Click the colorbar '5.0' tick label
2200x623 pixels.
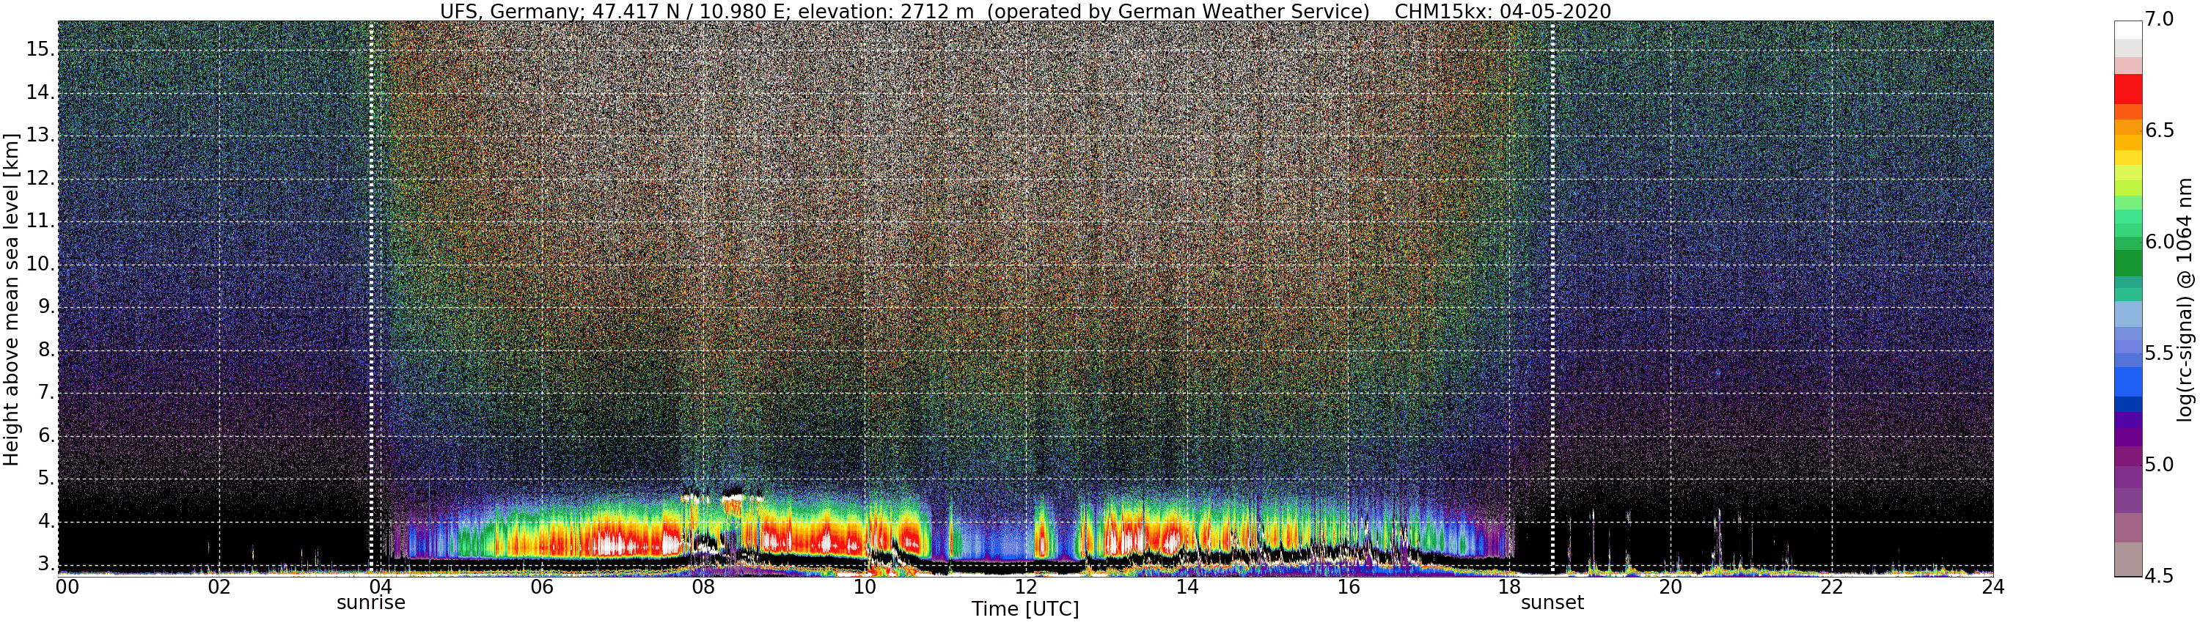click(2159, 465)
